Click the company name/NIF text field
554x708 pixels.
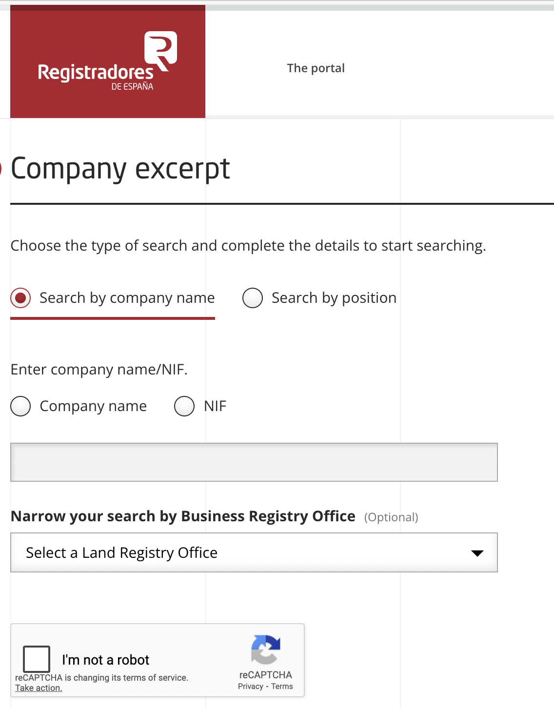[254, 462]
